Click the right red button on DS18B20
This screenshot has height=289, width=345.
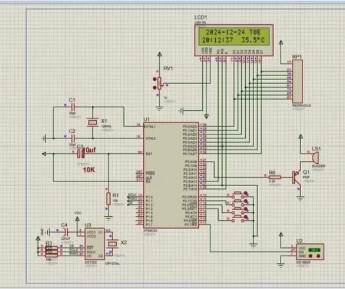pos(318,256)
